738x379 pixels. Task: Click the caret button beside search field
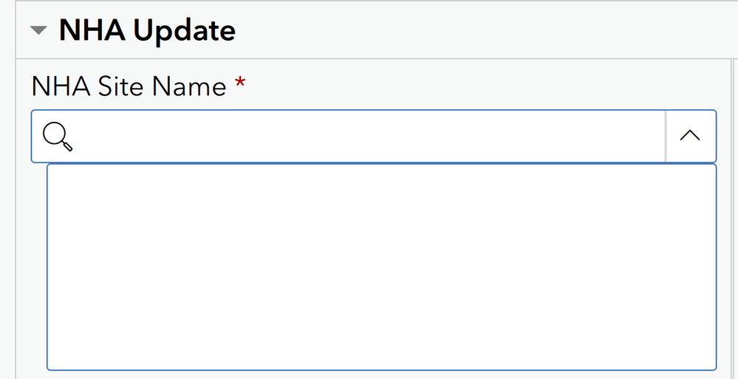pos(690,136)
